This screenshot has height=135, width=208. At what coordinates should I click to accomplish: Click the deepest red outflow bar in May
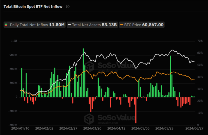[x=136, y=110]
